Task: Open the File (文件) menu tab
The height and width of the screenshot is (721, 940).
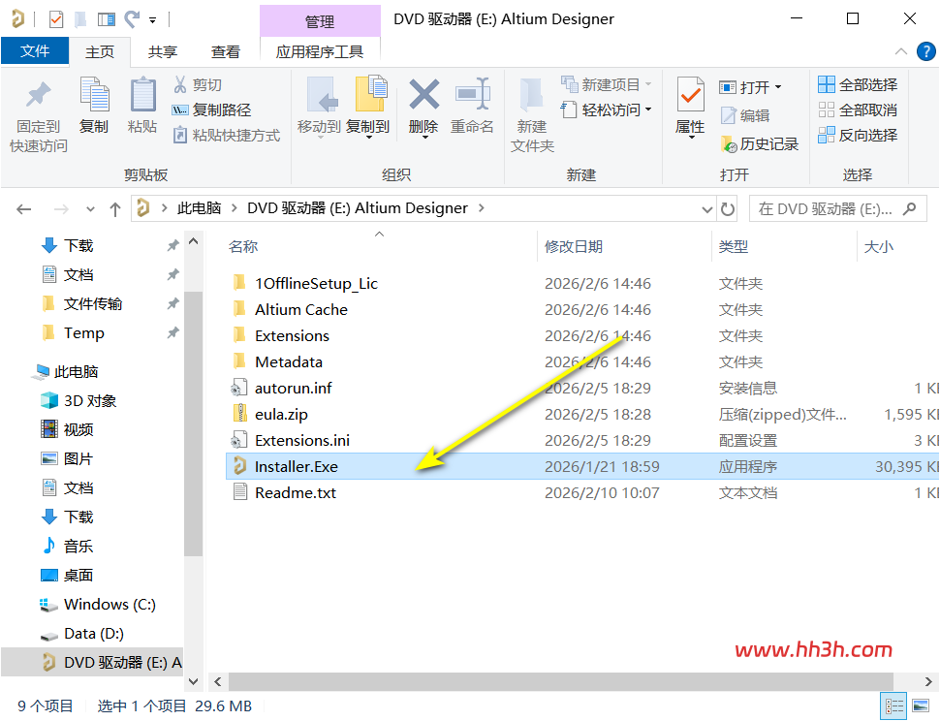Action: pyautogui.click(x=35, y=51)
